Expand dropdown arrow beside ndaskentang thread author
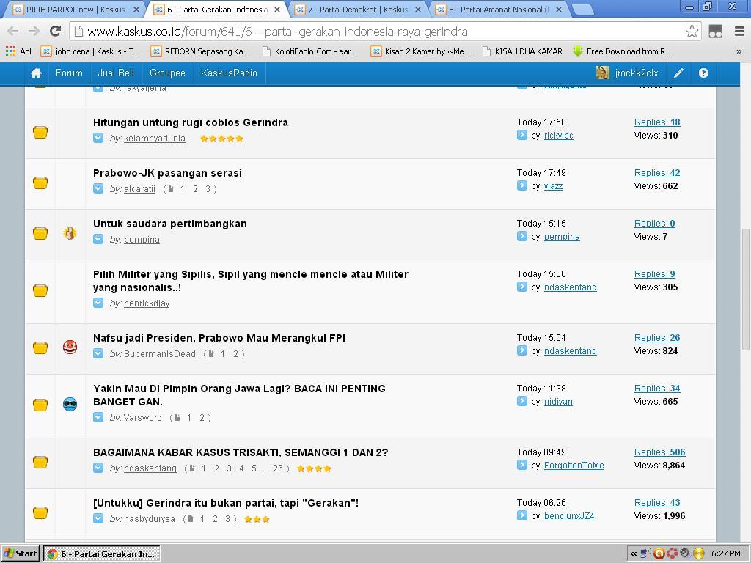 point(98,468)
